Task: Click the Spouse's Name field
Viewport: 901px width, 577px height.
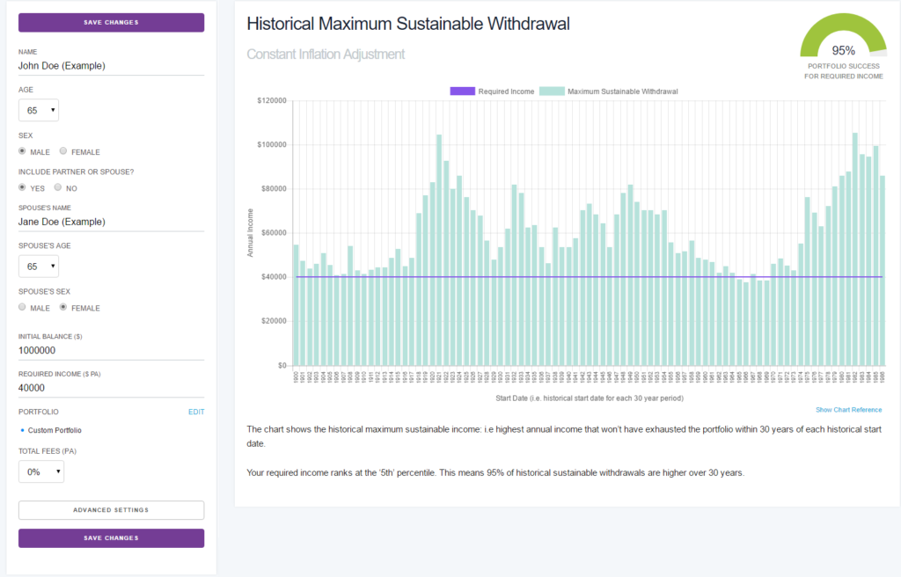Action: coord(111,222)
